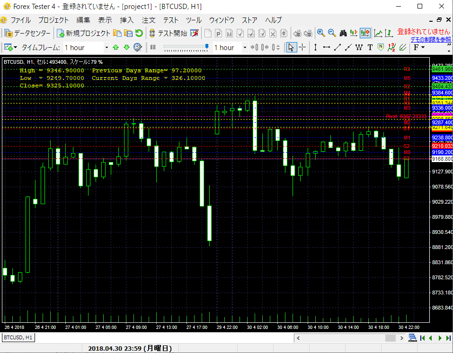Select the ray line tool
Viewport: 453px width, 353px height.
click(x=348, y=47)
